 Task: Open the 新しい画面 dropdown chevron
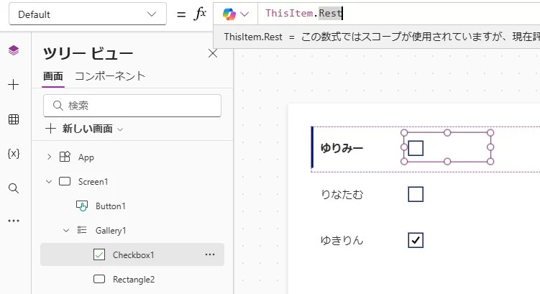coord(120,129)
